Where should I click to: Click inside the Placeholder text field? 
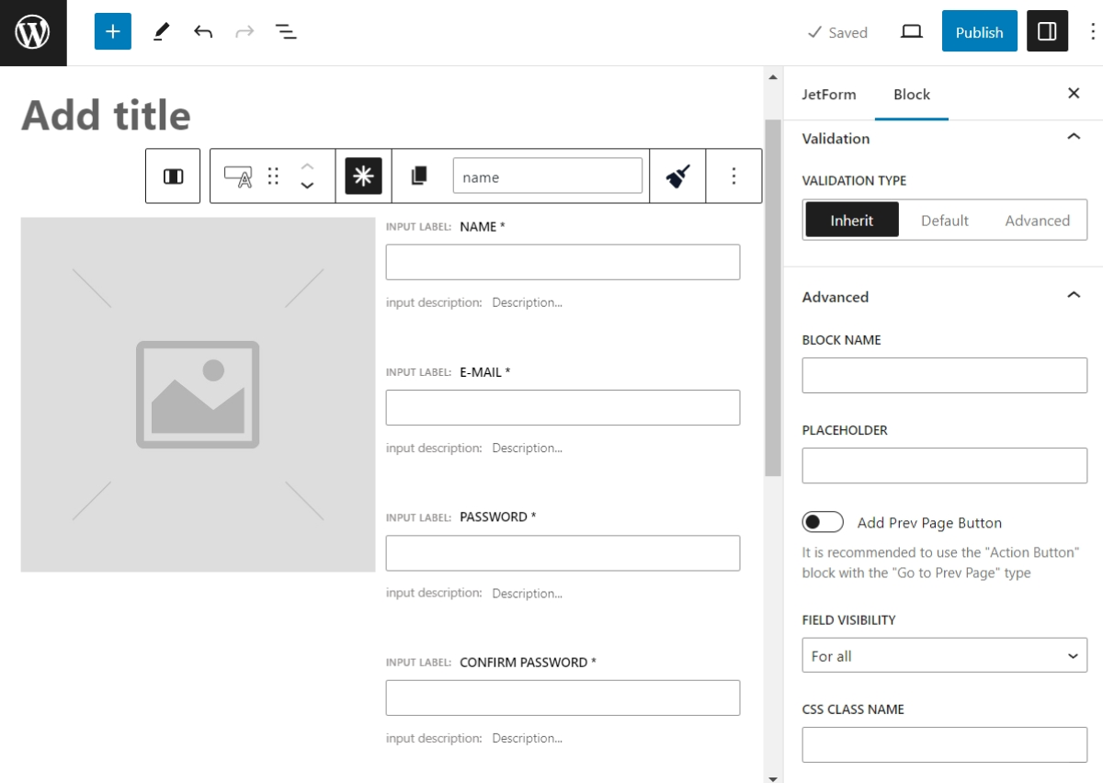click(x=944, y=465)
